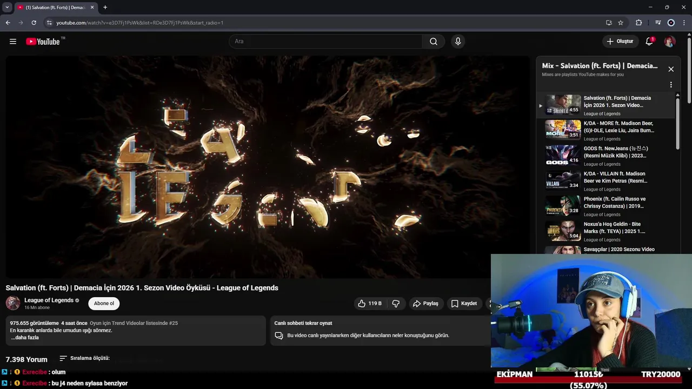This screenshot has height=389, width=692.
Task: Dislike the video with thumbs down
Action: [396, 304]
